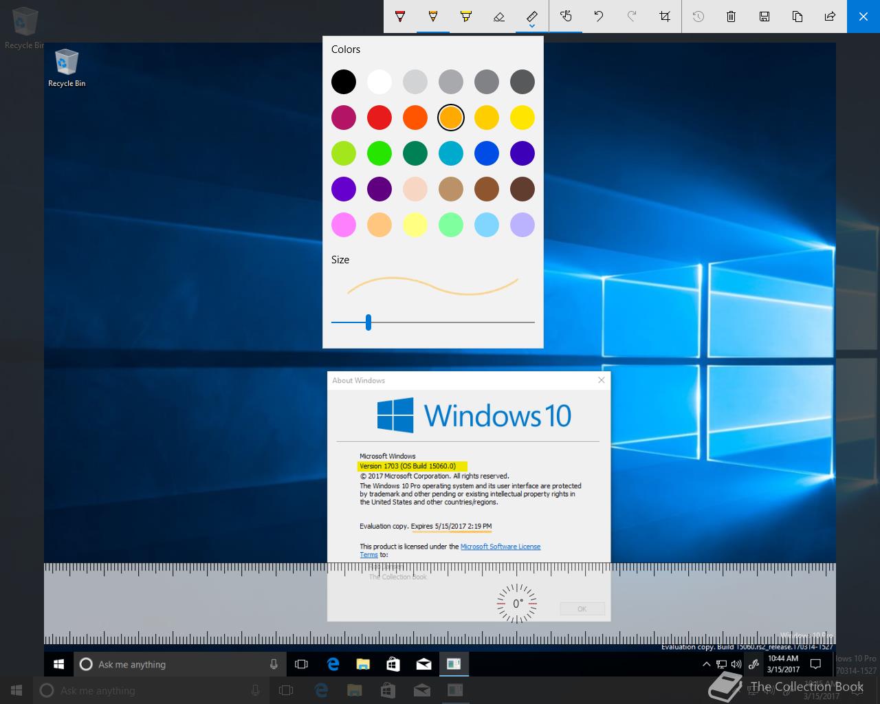This screenshot has height=704, width=880.
Task: Toggle the ruler tool on or off
Action: pos(532,14)
